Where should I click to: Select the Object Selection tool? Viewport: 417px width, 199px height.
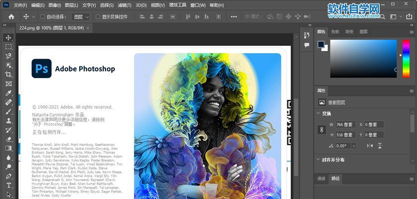[8, 65]
